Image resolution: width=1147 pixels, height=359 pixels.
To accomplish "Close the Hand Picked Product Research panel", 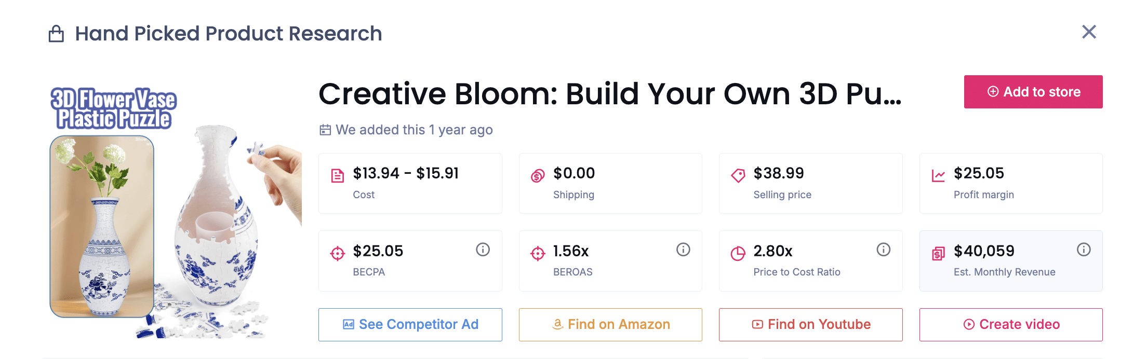I will point(1089,32).
